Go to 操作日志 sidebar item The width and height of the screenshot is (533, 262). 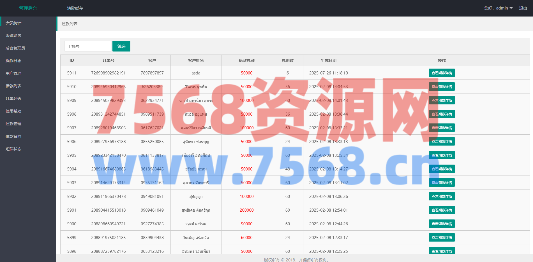click(x=13, y=61)
